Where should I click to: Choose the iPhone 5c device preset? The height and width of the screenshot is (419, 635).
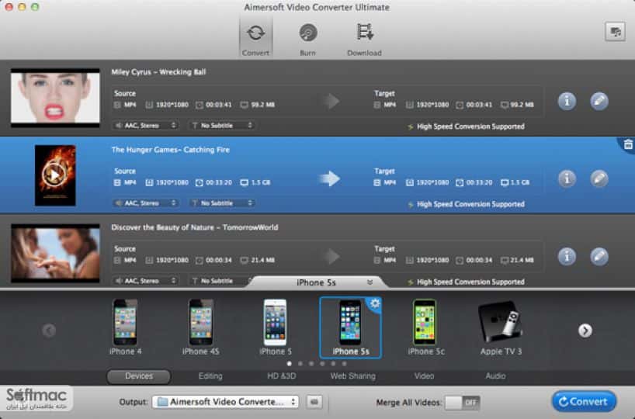tap(425, 327)
